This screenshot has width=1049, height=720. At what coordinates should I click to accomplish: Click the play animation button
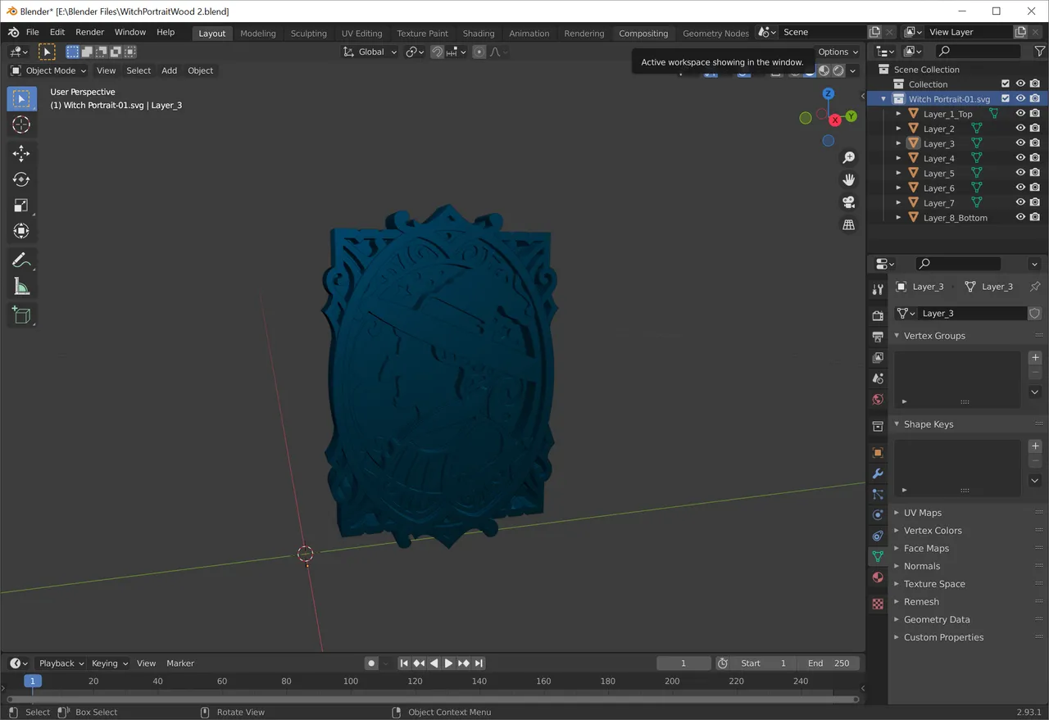pyautogui.click(x=448, y=663)
